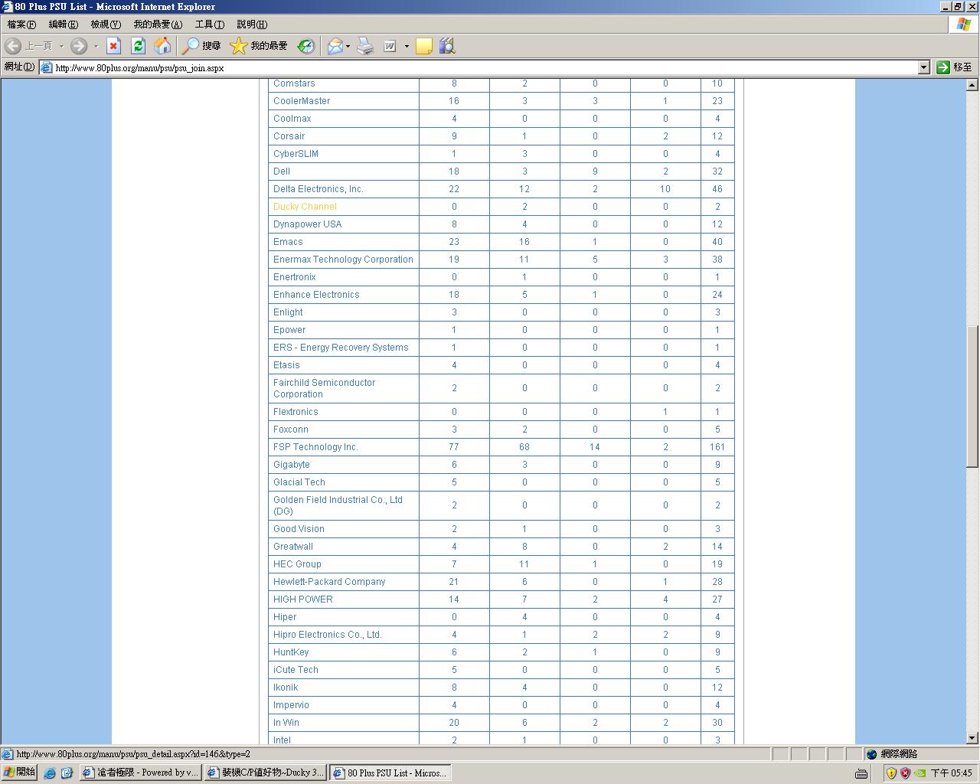Open the CoolerMaster manufacturer link

pos(302,101)
